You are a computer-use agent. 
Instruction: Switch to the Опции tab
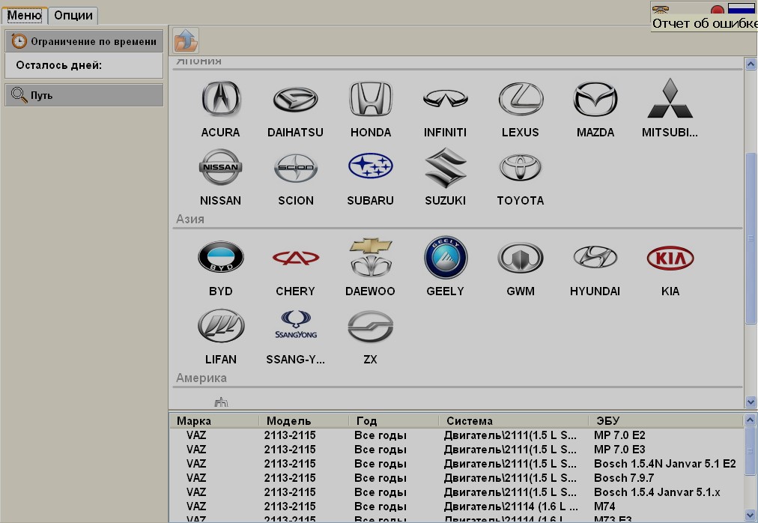73,15
